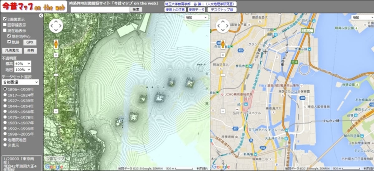Click the 凡例表示 legend button

click(12, 51)
